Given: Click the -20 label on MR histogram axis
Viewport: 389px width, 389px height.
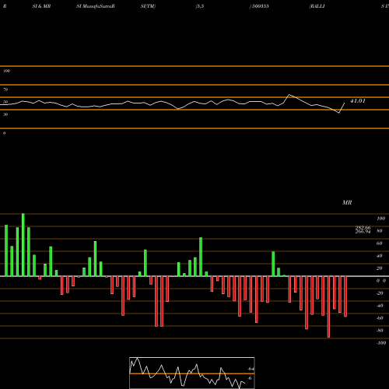Looking at the screenshot, I should point(380,293).
